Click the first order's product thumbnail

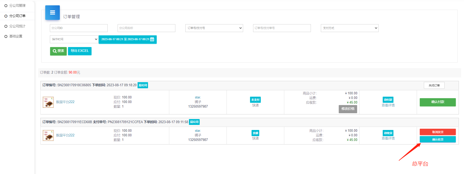[48, 102]
